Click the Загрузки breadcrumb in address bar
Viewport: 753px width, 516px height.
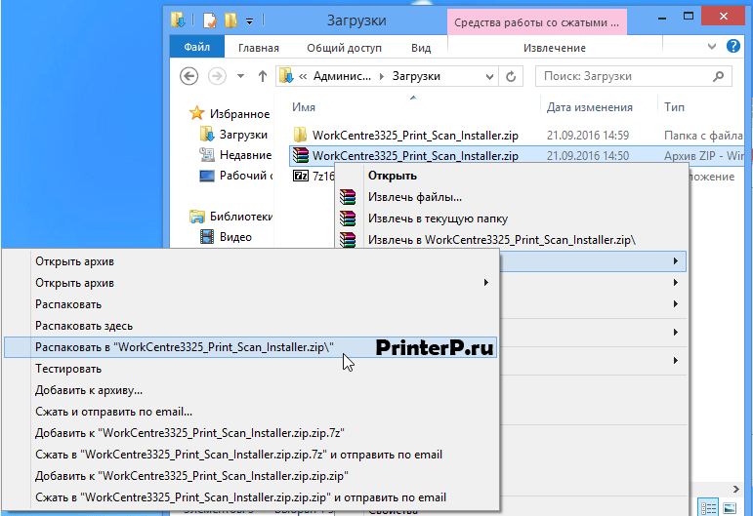[x=416, y=76]
